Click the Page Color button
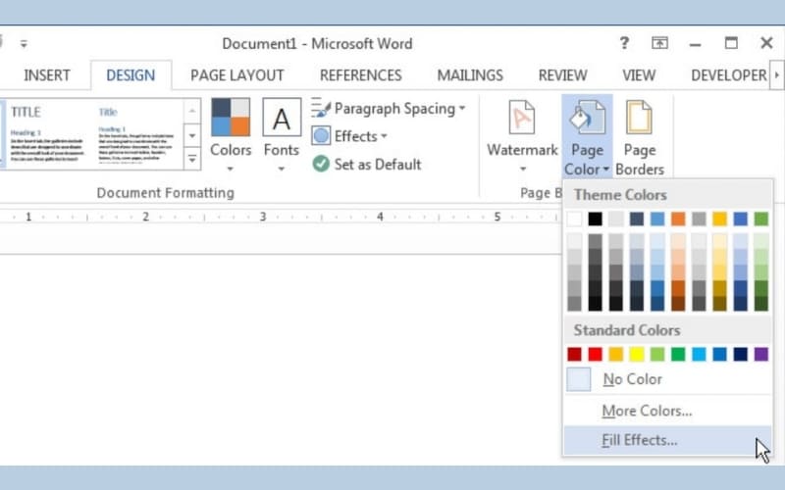 click(587, 136)
